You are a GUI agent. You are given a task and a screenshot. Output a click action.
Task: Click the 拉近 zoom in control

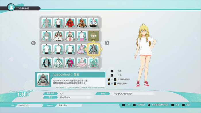(116, 71)
